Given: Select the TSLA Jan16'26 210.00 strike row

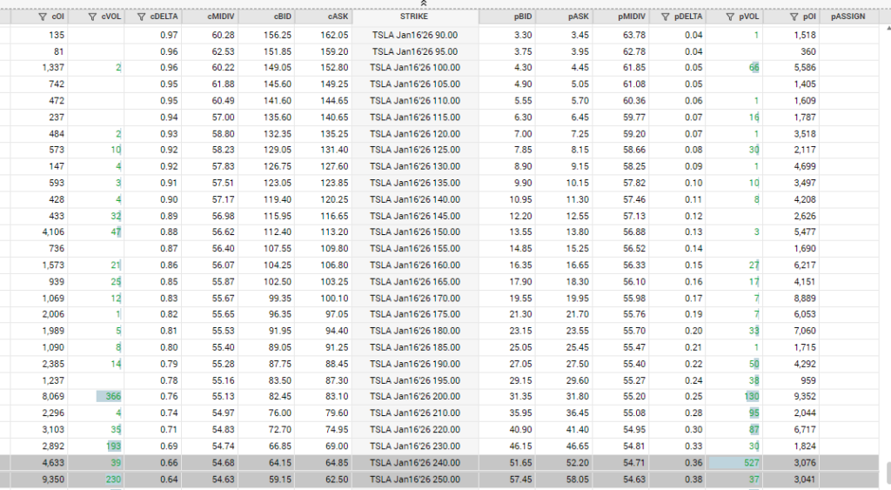Looking at the screenshot, I should 415,413.
